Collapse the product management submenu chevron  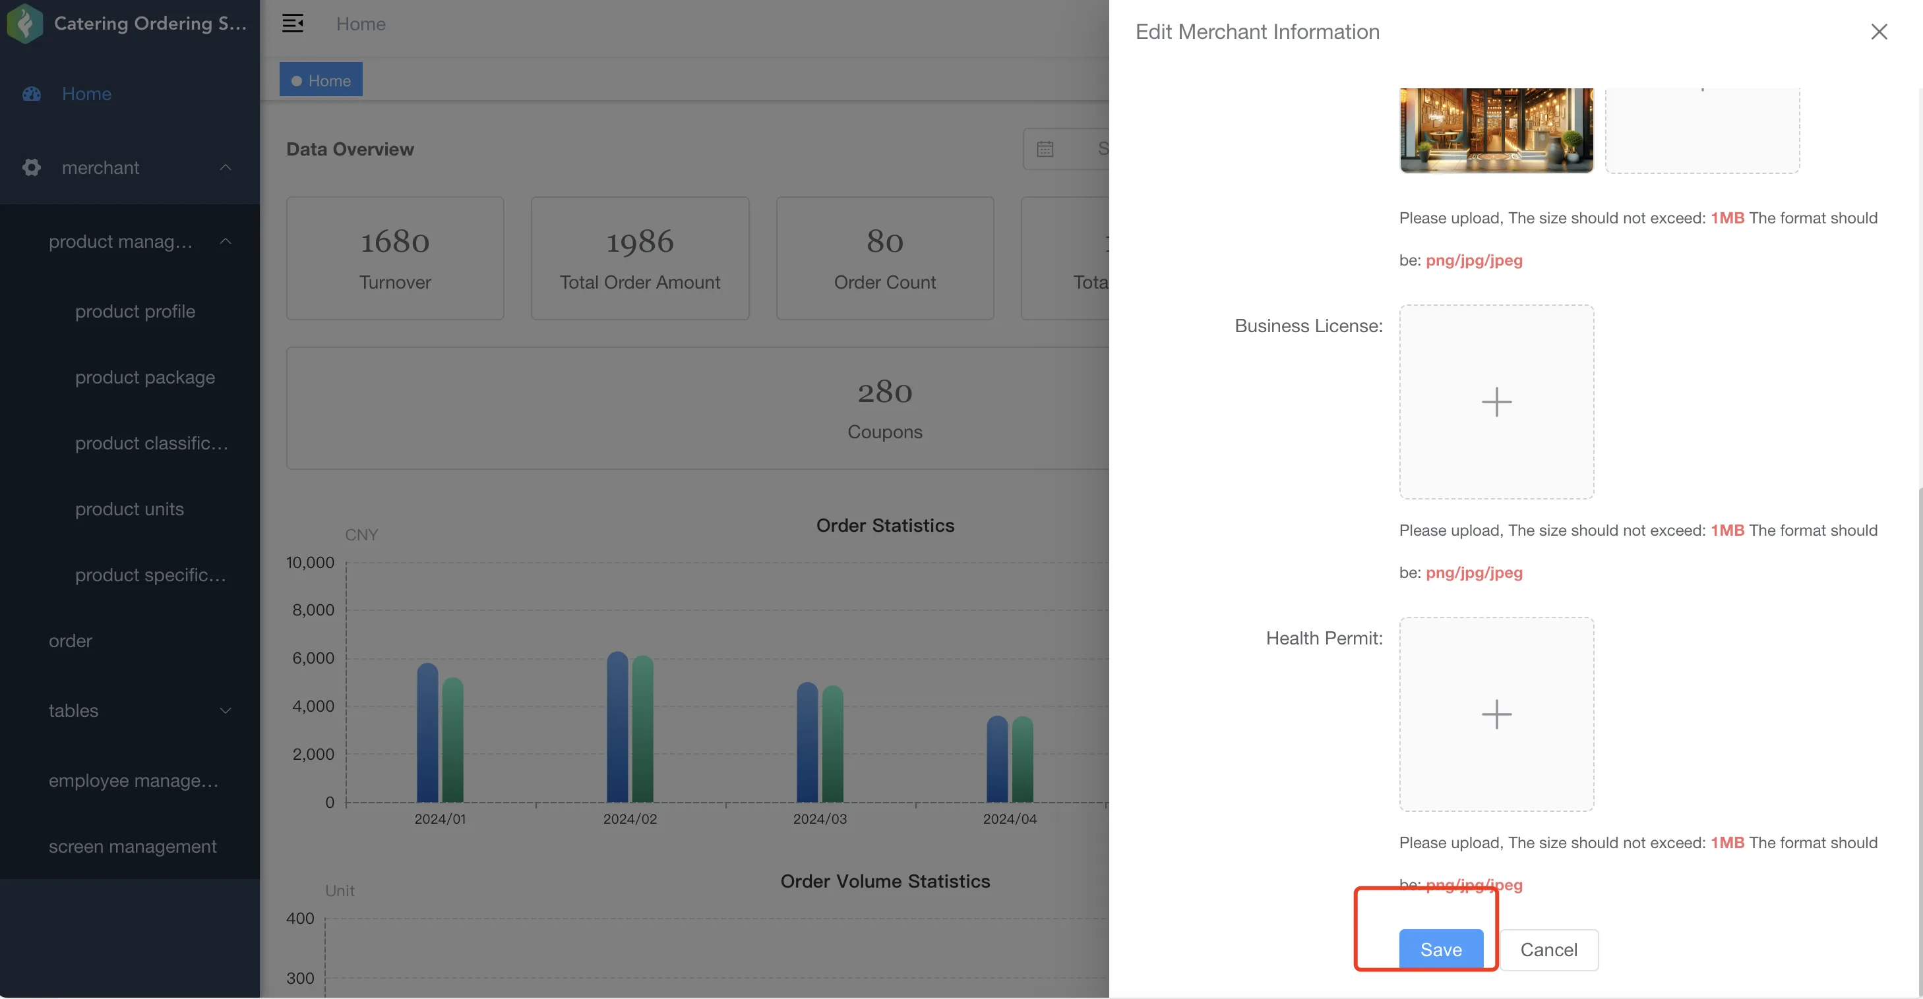coord(226,241)
